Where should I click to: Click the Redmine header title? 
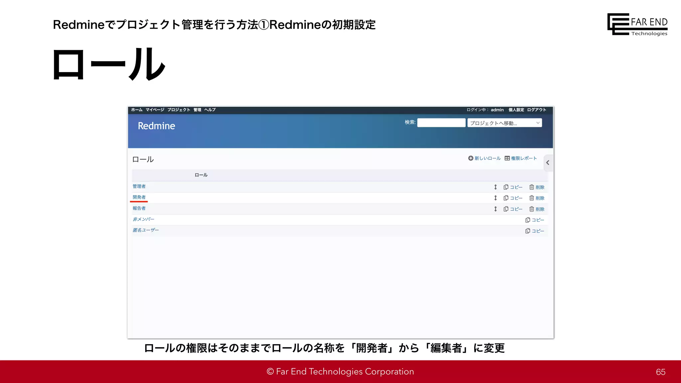(156, 126)
